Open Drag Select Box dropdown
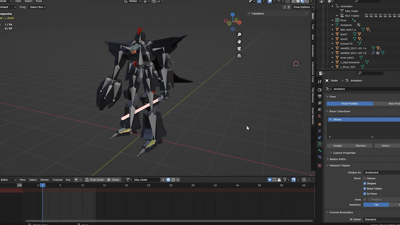The image size is (400, 225). tap(37, 7)
